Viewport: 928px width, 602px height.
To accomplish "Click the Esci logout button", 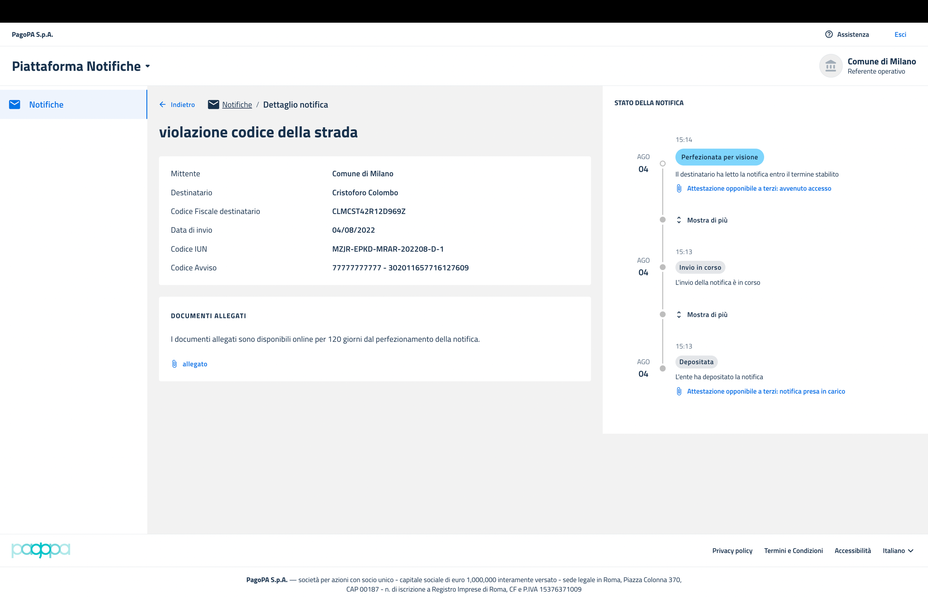I will (x=900, y=34).
